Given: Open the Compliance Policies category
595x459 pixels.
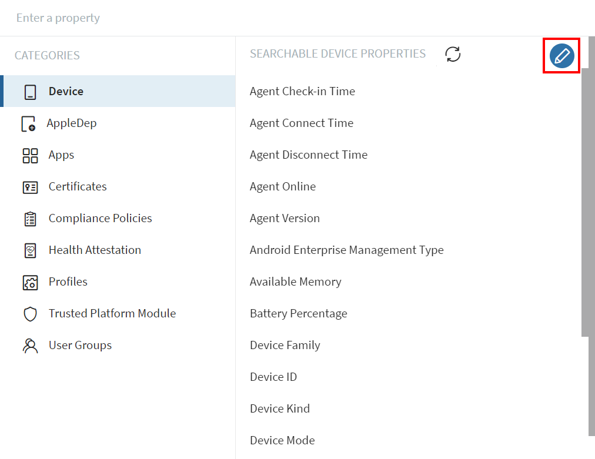Looking at the screenshot, I should (x=100, y=218).
